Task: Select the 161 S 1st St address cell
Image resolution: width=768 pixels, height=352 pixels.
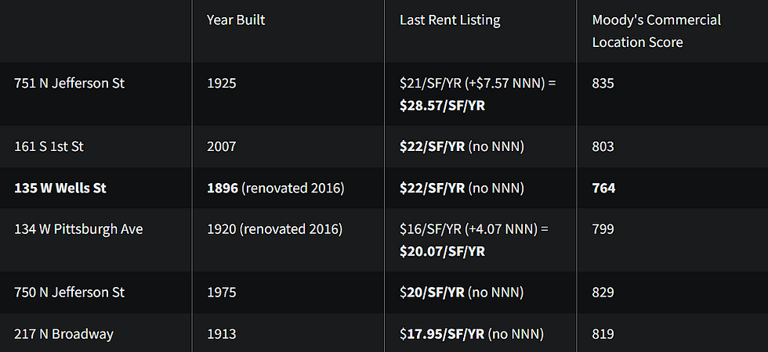Action: coord(49,147)
